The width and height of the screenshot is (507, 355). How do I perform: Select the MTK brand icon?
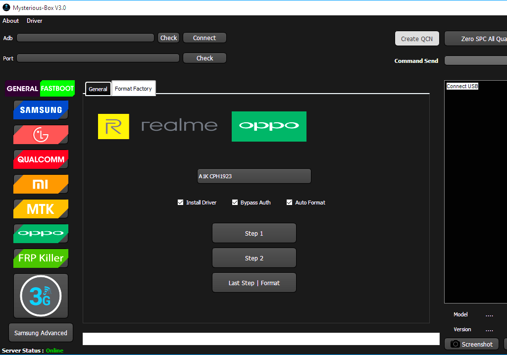click(41, 208)
